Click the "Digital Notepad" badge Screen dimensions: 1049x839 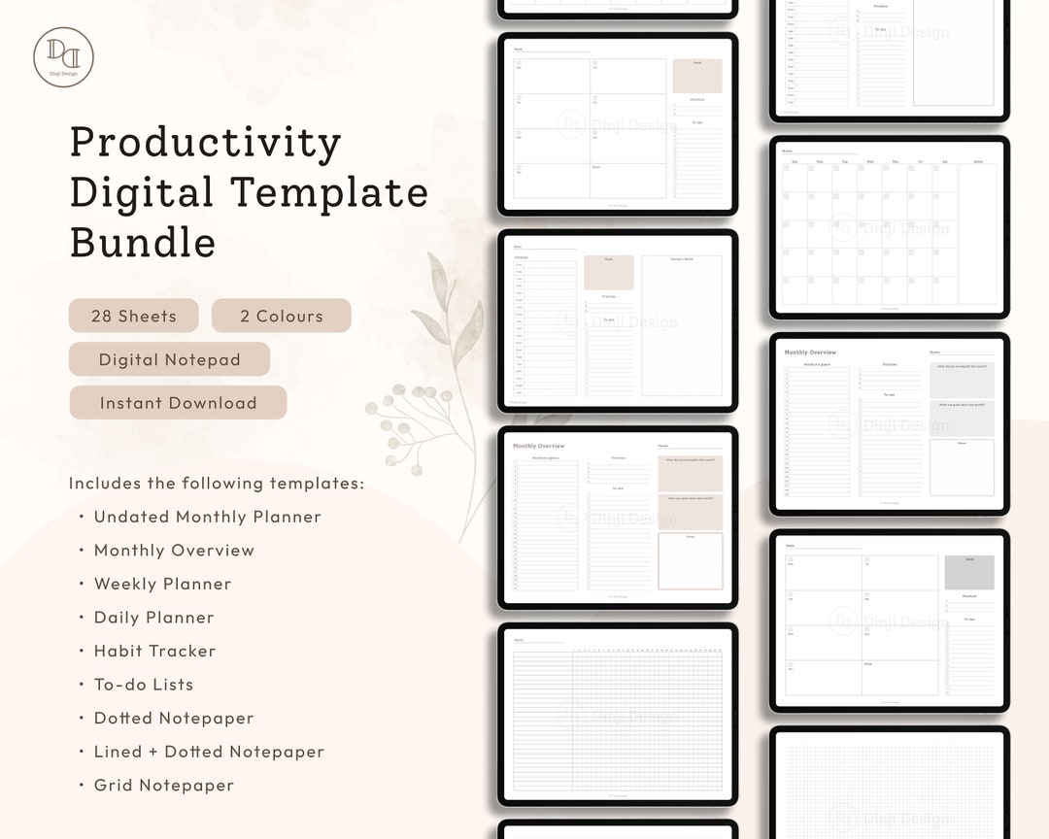[168, 359]
